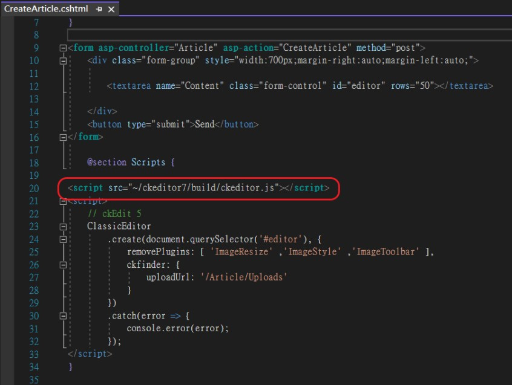Viewport: 512px width, 385px height.
Task: Click the ClassicEditor identifier
Action: (x=119, y=226)
